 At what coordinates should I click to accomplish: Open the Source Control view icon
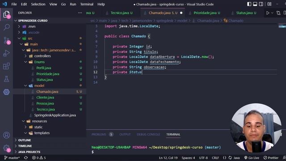point(6,40)
